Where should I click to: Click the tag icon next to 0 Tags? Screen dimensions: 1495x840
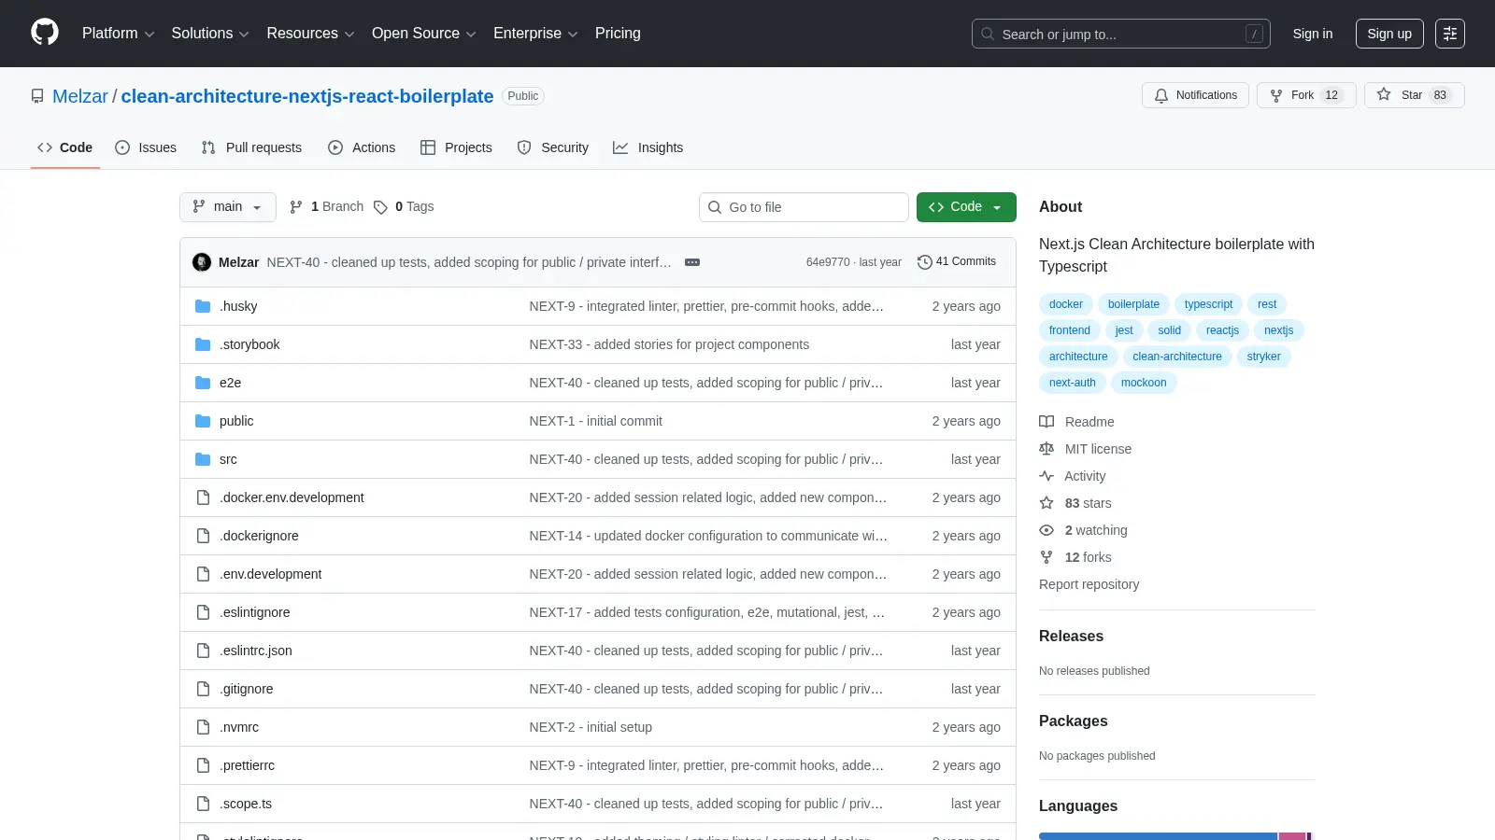(380, 207)
